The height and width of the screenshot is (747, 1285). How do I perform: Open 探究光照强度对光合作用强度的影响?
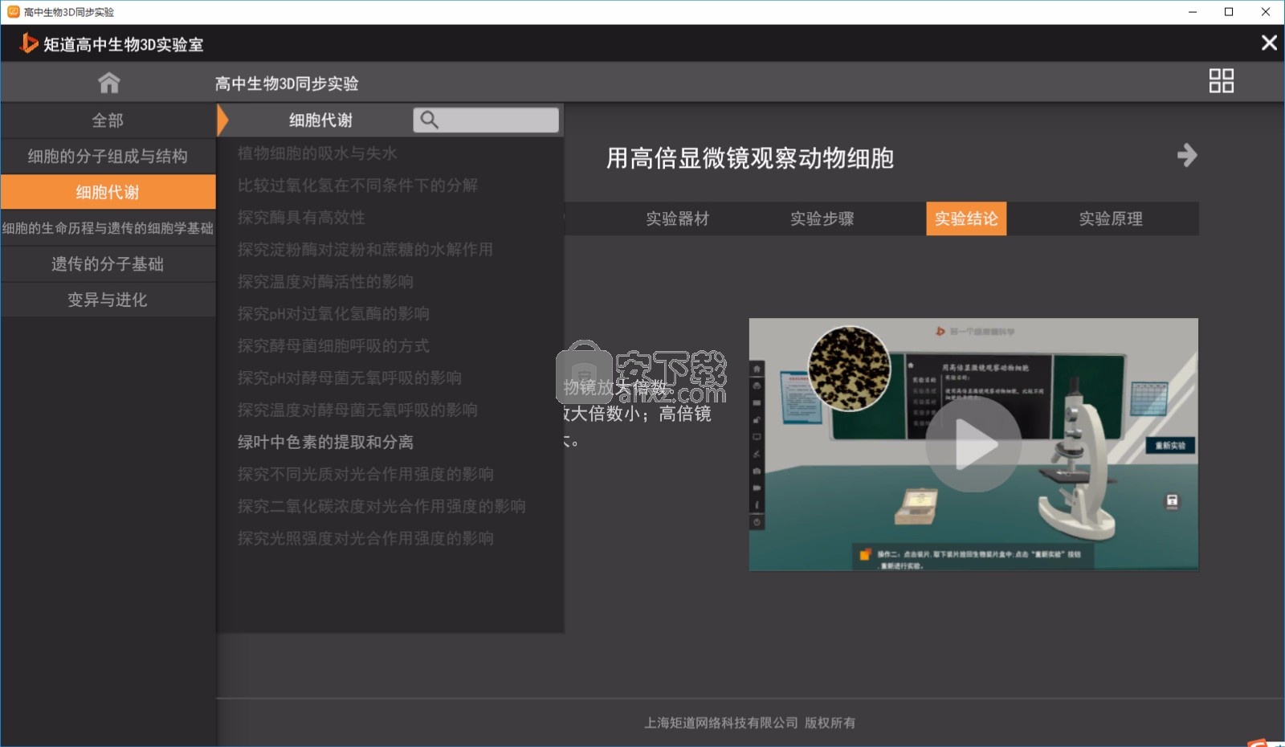[365, 539]
